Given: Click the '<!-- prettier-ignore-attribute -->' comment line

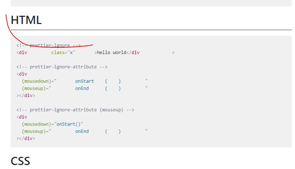Looking at the screenshot, I should coord(62,67).
